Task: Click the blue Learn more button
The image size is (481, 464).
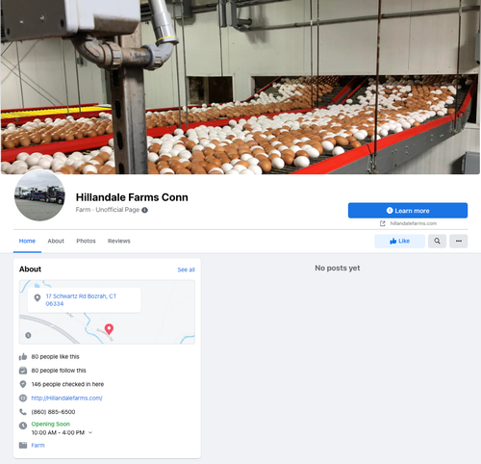Action: (x=408, y=211)
